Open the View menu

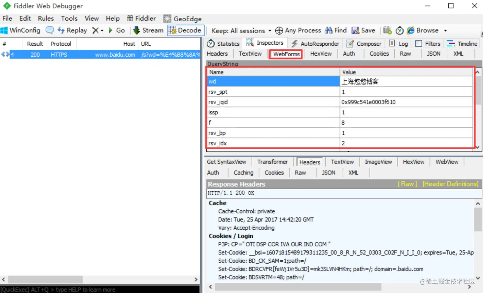coord(92,19)
